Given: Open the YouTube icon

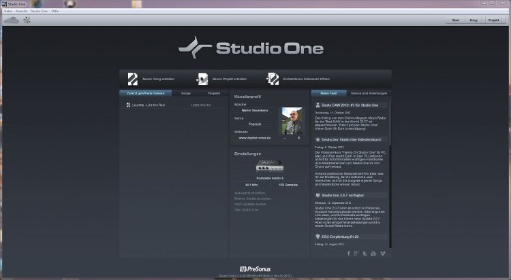Looking at the screenshot, I should pyautogui.click(x=373, y=253).
